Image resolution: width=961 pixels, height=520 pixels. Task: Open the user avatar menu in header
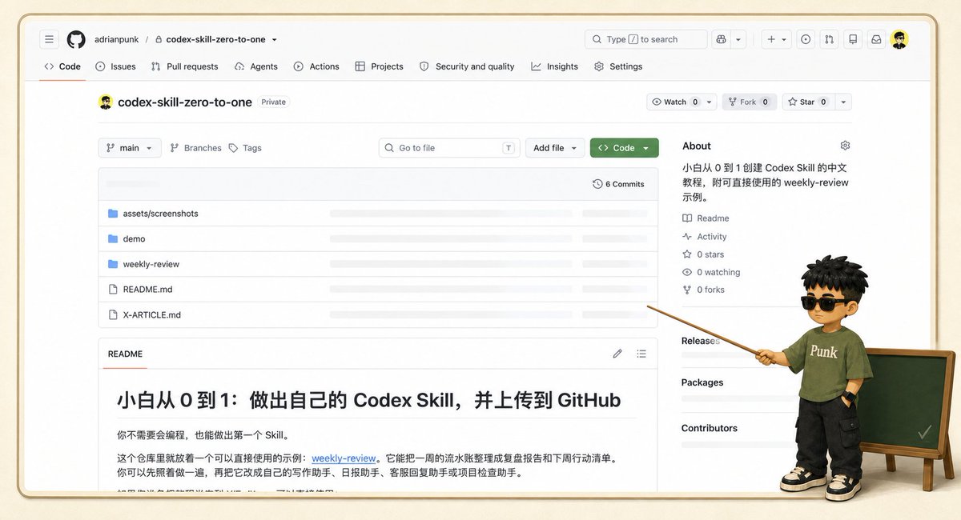pos(899,39)
